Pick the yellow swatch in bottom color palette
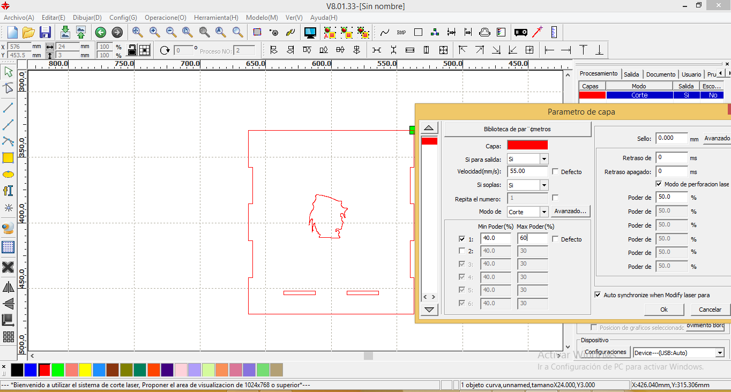731x392 pixels. point(85,370)
